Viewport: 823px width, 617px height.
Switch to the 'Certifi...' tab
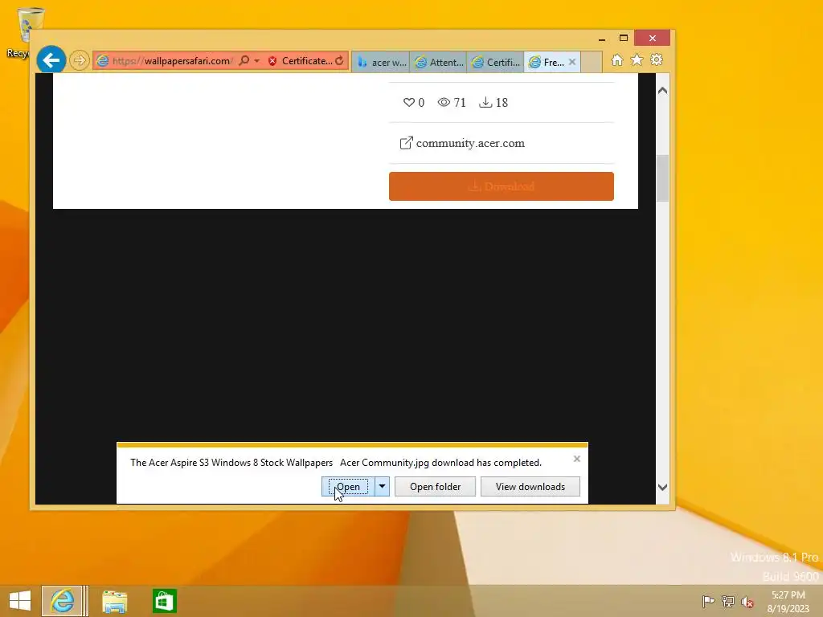pos(495,63)
